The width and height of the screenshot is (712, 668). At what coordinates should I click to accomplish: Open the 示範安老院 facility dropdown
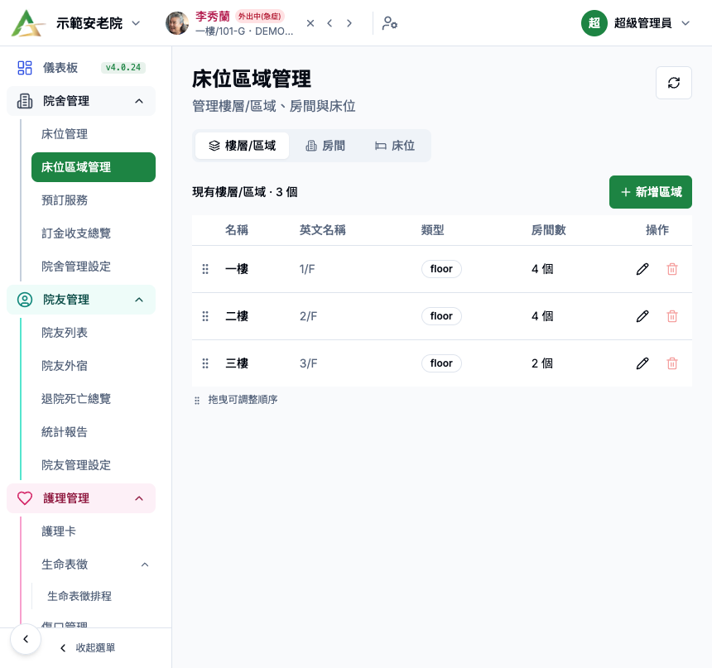(98, 23)
